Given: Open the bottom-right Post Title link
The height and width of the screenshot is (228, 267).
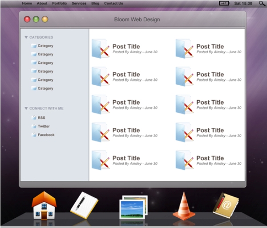Looking at the screenshot, I should (x=210, y=158).
